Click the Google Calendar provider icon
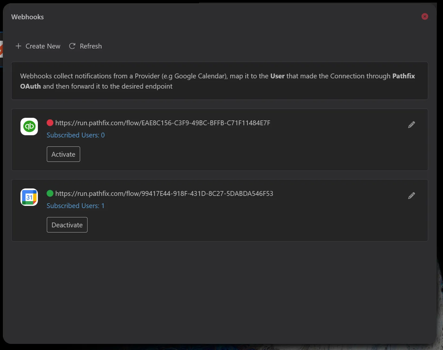The height and width of the screenshot is (350, 443). [x=29, y=197]
